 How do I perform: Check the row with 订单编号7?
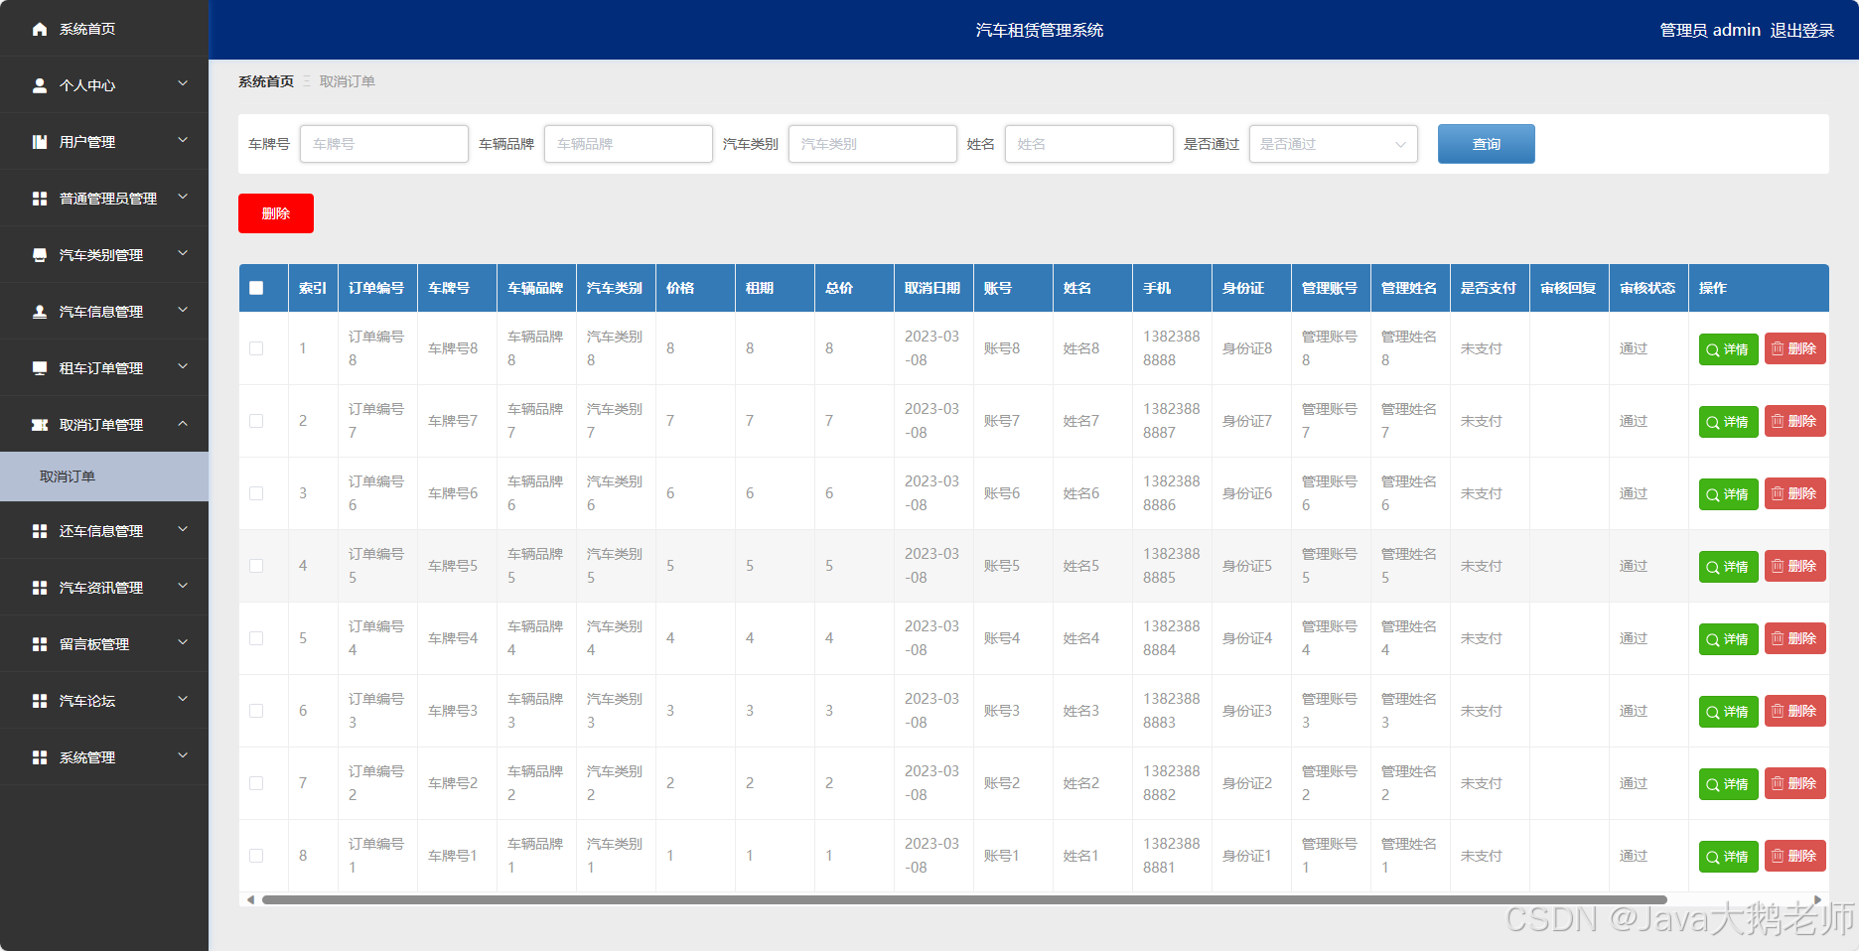(256, 421)
